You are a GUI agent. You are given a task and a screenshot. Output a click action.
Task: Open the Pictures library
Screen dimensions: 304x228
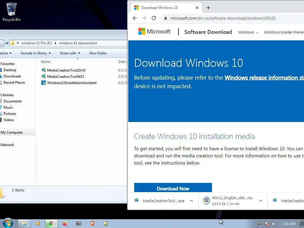point(10,114)
